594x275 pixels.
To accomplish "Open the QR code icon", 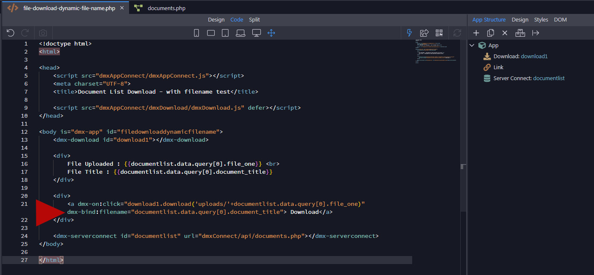I will pyautogui.click(x=439, y=33).
